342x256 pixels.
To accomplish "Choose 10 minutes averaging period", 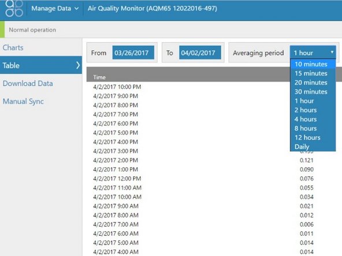I will pos(313,64).
